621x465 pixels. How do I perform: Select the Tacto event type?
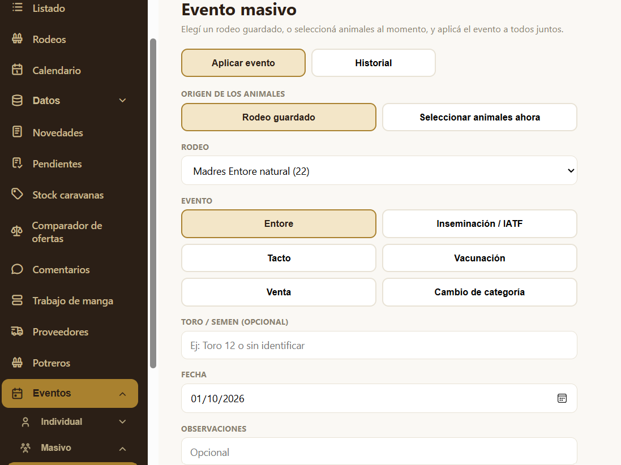279,258
